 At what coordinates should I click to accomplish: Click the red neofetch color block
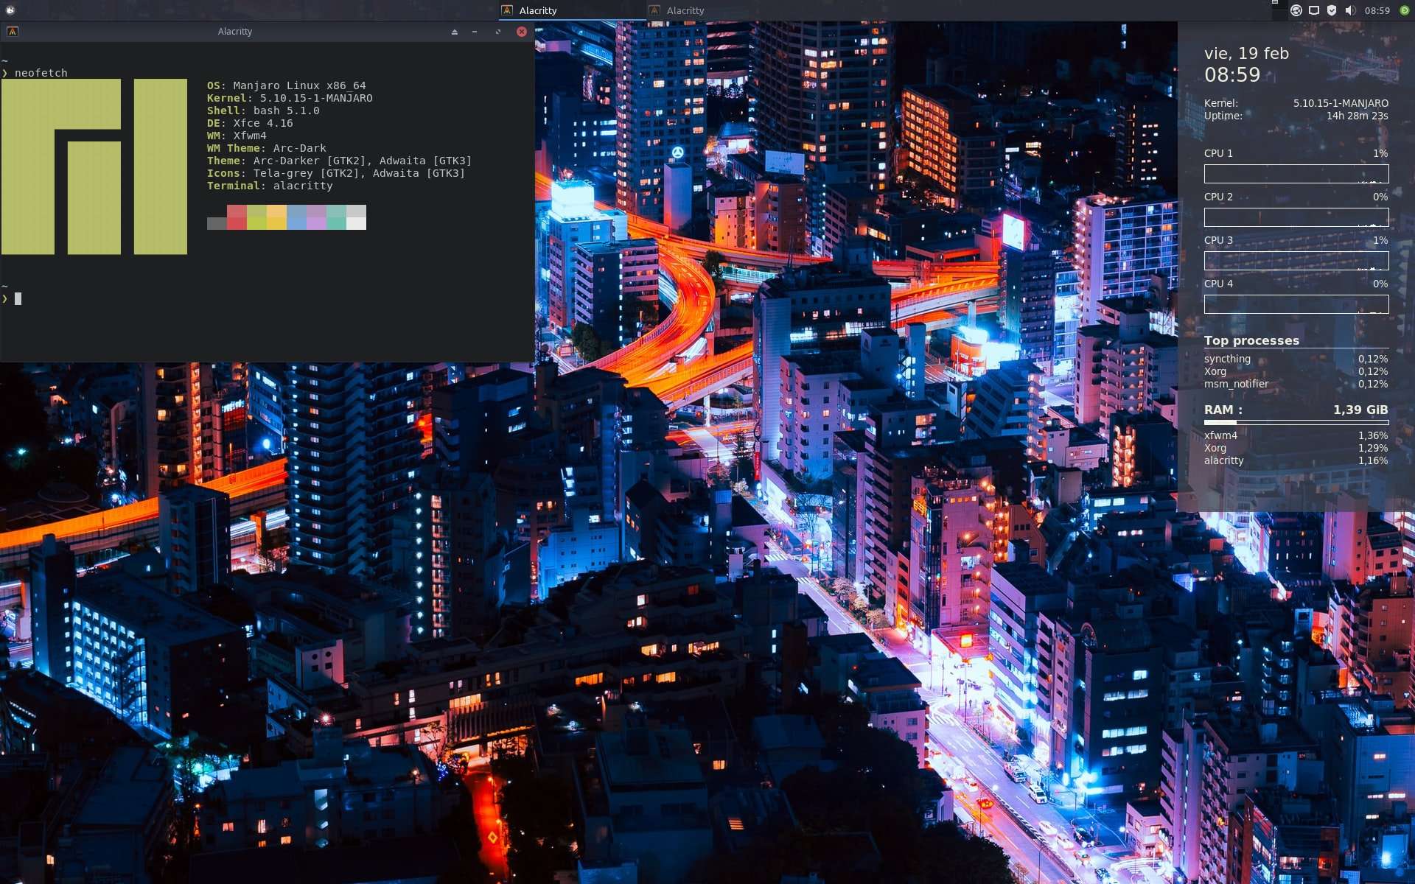tap(237, 217)
